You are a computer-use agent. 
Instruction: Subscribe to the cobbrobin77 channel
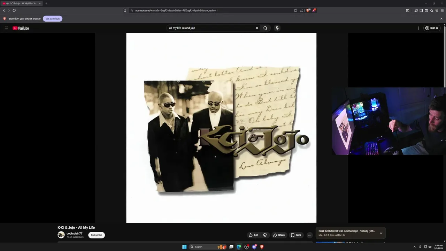pos(97,235)
